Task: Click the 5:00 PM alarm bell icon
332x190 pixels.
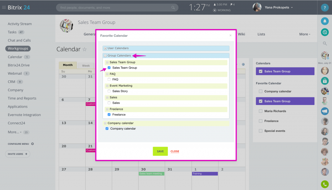Action: coord(215,5)
